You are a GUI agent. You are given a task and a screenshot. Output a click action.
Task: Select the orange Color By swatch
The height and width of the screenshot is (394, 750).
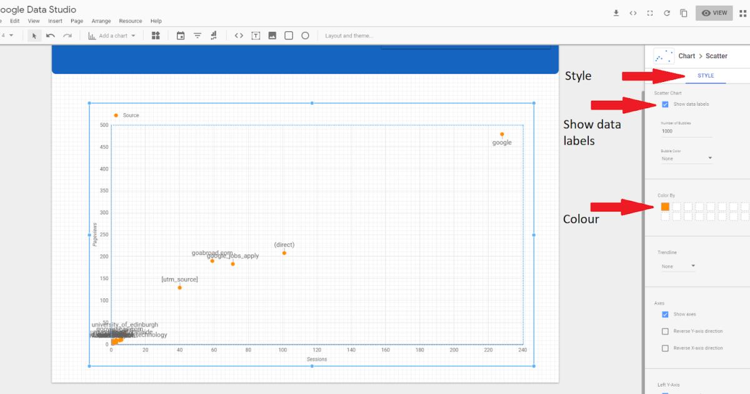point(664,206)
